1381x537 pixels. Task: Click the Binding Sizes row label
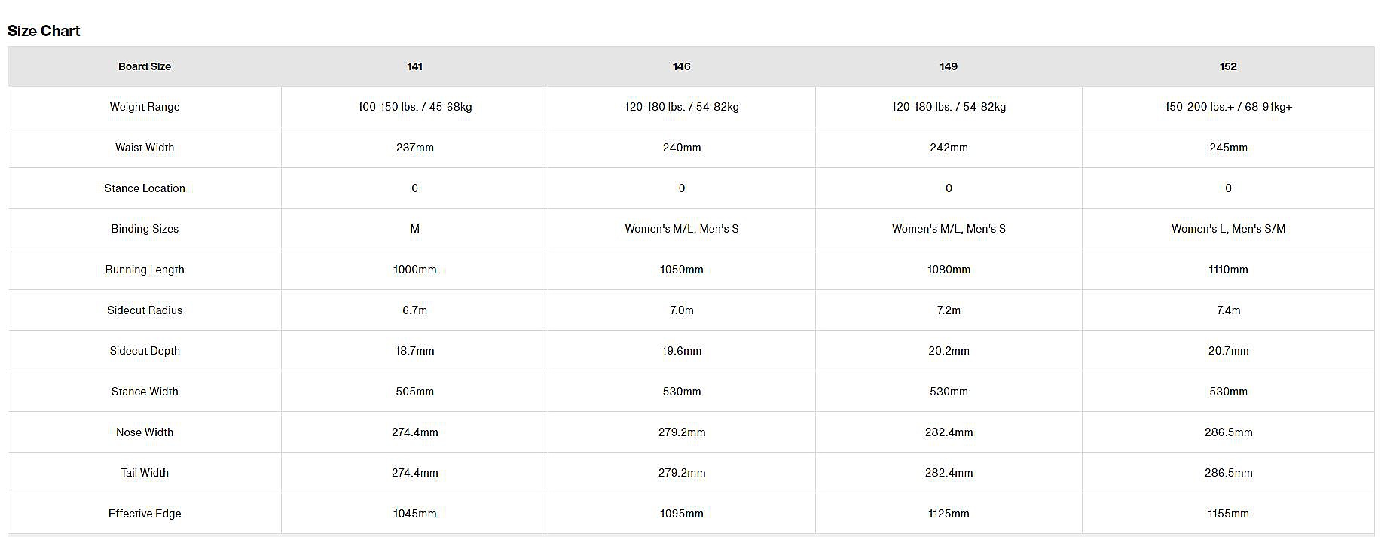tap(145, 229)
